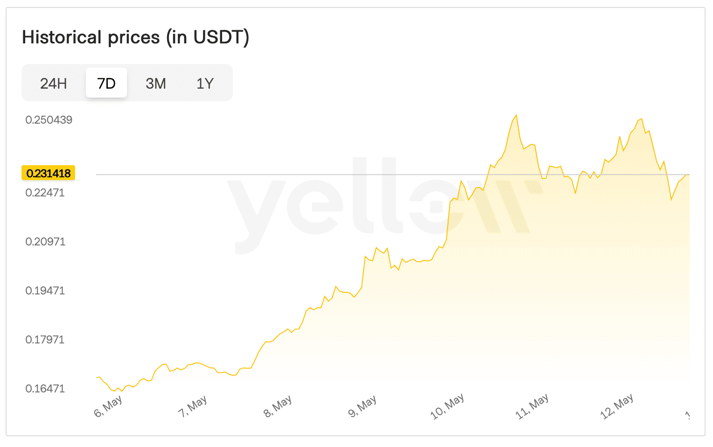Click the highlighted 0.231418 price label
This screenshot has height=447, width=713.
(x=48, y=173)
